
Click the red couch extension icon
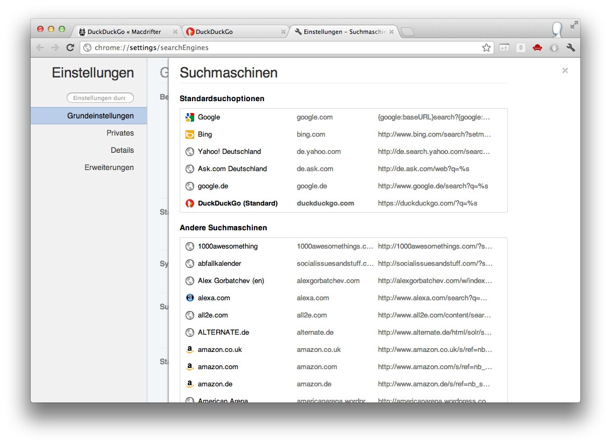click(x=537, y=48)
